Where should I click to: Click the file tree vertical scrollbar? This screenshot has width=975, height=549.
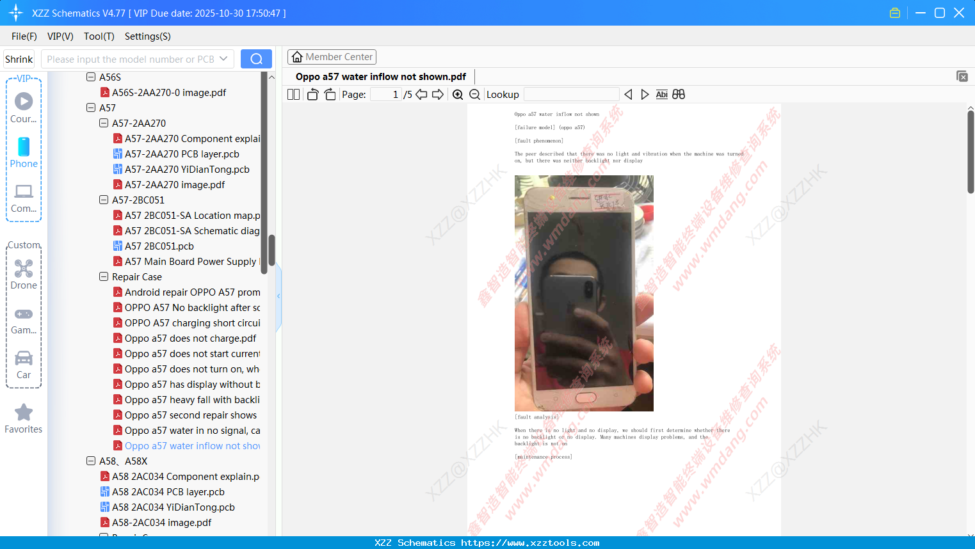(271, 250)
